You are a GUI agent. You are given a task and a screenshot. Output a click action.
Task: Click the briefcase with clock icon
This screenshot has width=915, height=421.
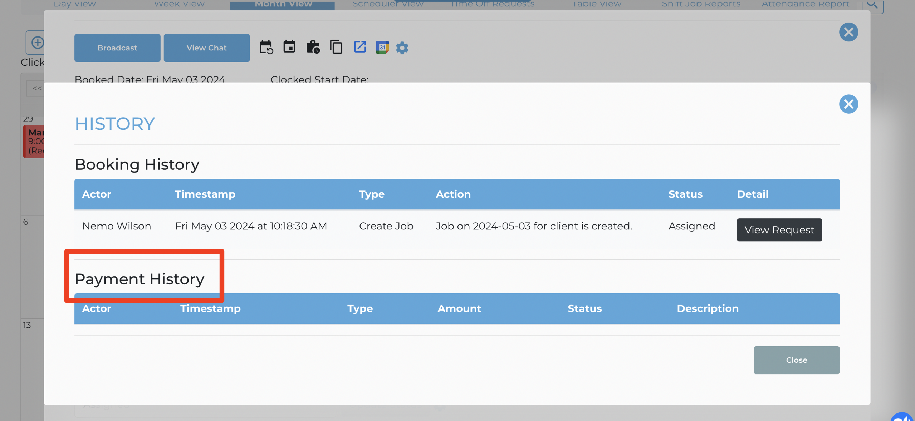point(313,47)
